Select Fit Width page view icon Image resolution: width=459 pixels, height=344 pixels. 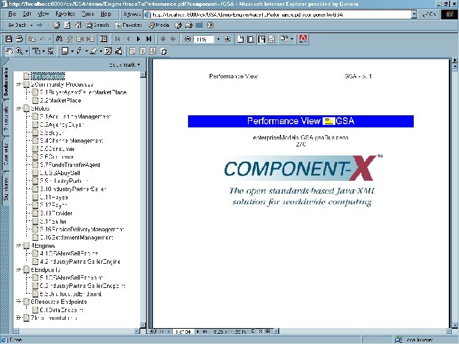(x=261, y=39)
